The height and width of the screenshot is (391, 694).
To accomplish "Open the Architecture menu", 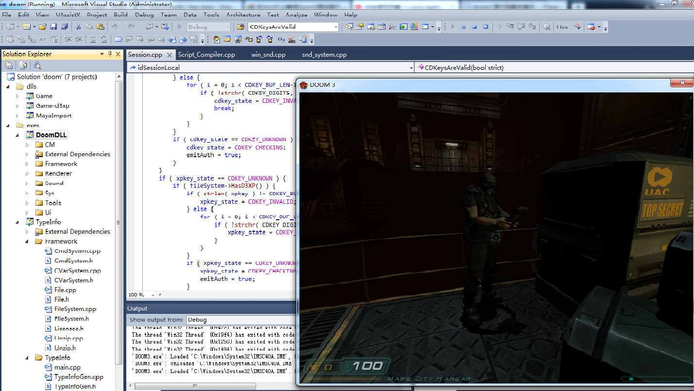I will [243, 15].
